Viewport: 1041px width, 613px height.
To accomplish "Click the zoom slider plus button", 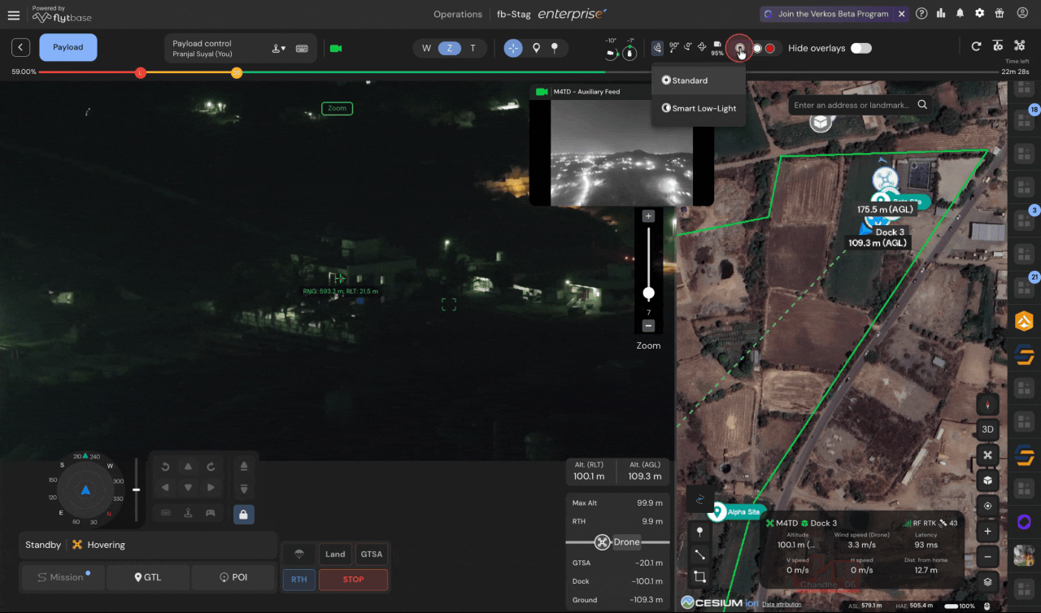I will point(648,216).
